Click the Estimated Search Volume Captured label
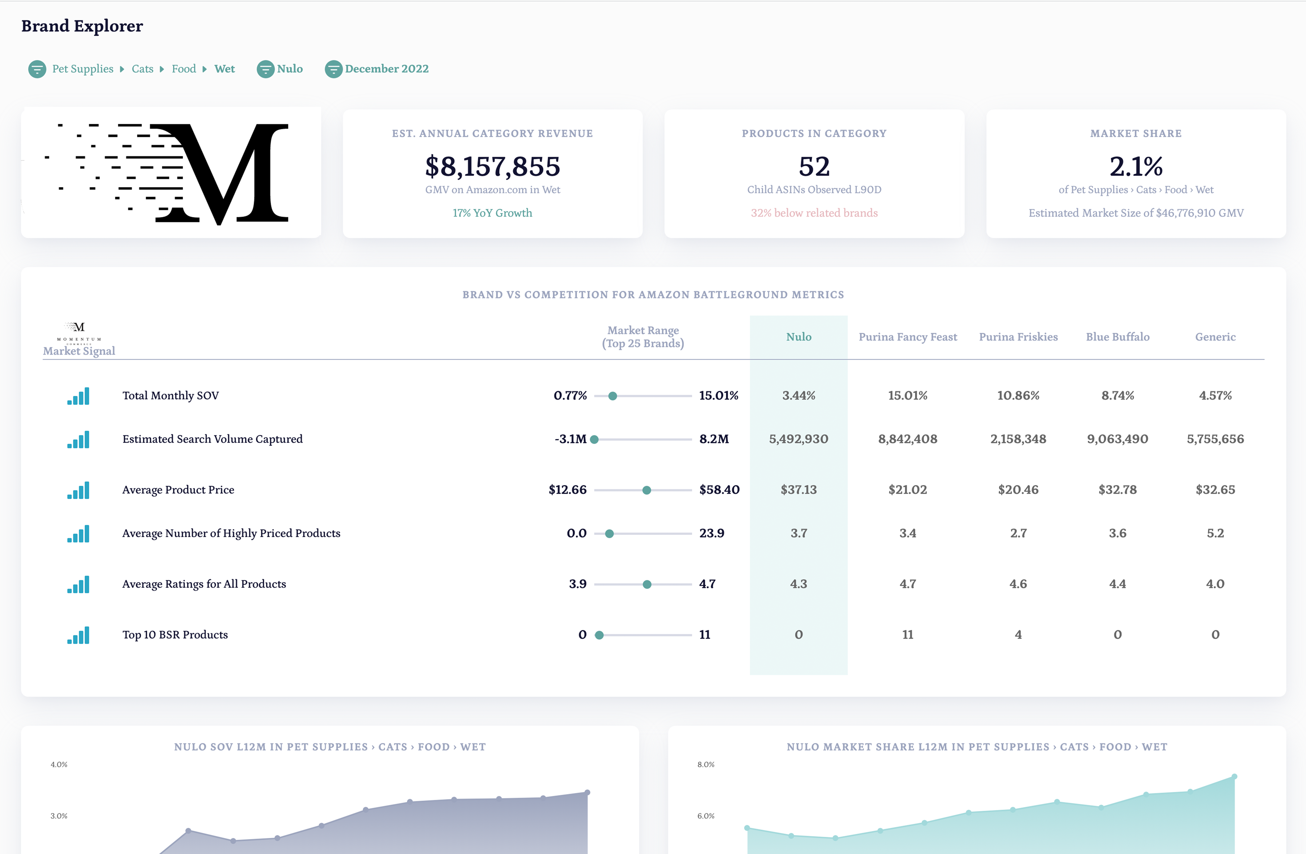 click(212, 439)
